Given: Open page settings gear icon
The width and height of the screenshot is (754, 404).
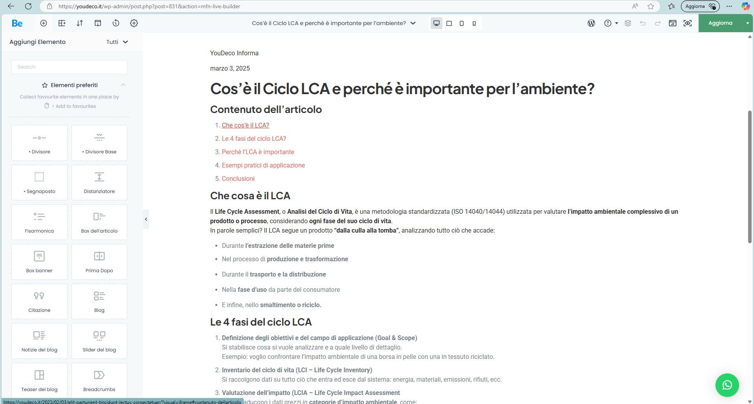Looking at the screenshot, I should 134,23.
